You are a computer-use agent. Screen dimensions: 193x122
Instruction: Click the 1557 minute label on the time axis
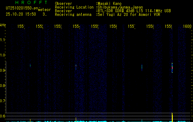coord(132,26)
